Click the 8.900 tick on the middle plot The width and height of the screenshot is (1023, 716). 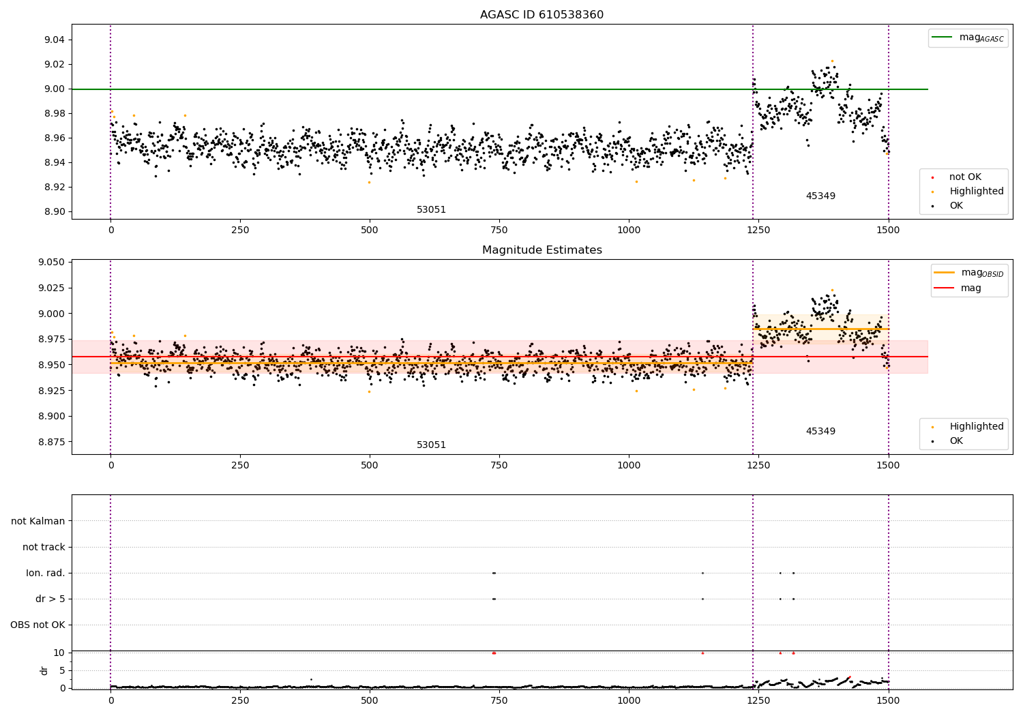(51, 417)
